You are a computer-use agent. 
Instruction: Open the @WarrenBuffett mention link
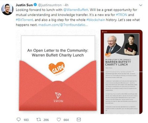click(76, 10)
